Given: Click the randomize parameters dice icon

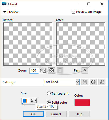Looking at the screenshot, I should pos(93,82).
